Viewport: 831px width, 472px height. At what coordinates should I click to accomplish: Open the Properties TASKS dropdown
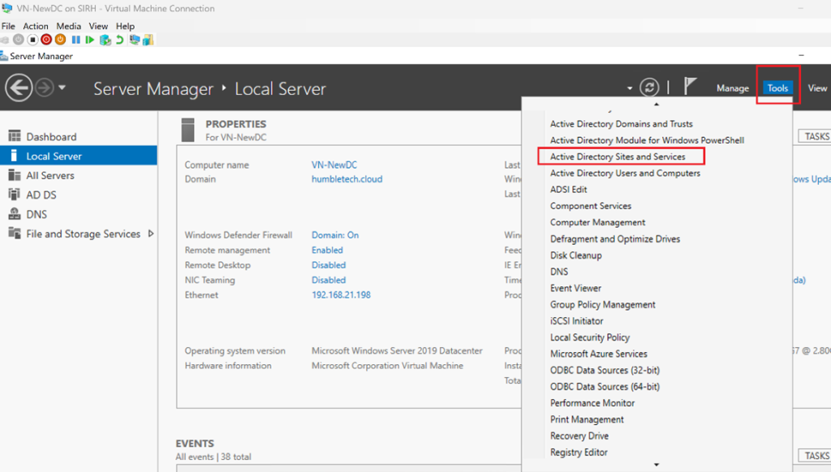point(814,136)
